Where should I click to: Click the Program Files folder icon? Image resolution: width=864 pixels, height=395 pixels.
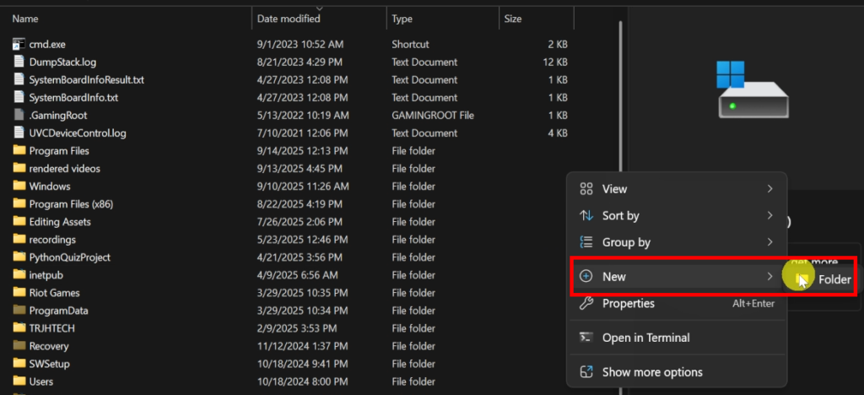coord(20,151)
